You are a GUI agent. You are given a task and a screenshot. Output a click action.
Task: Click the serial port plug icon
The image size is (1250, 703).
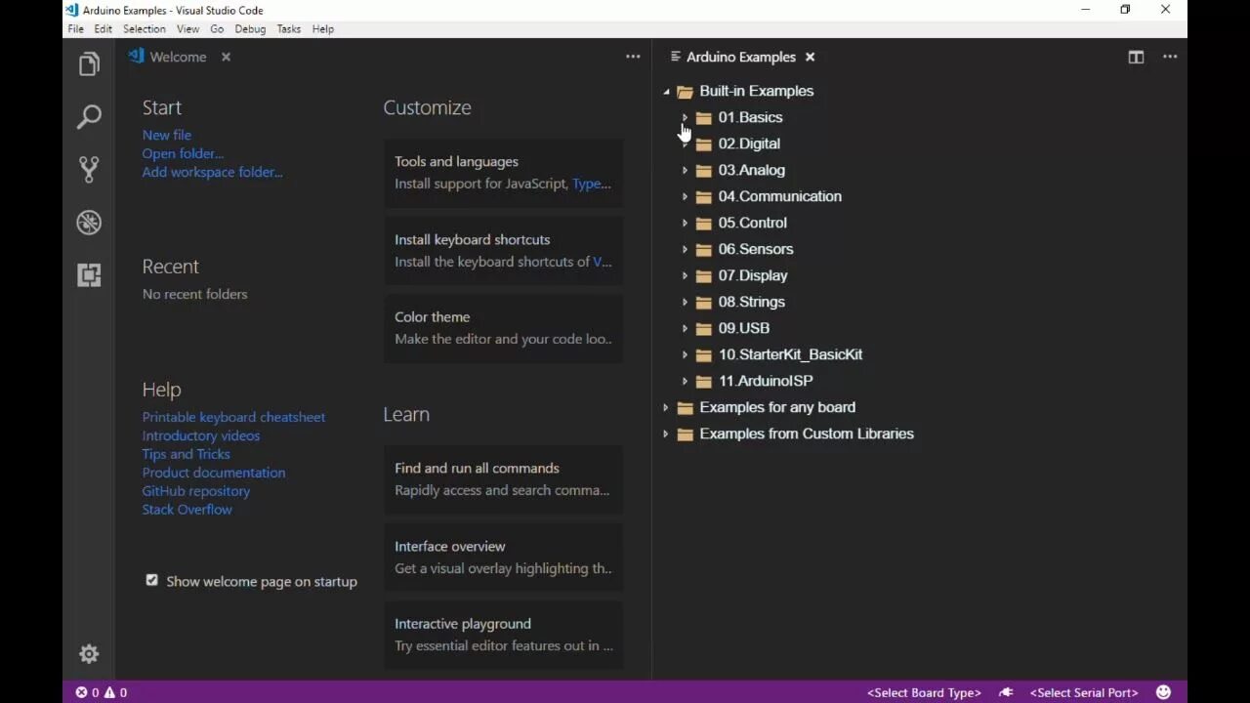[x=1006, y=692]
